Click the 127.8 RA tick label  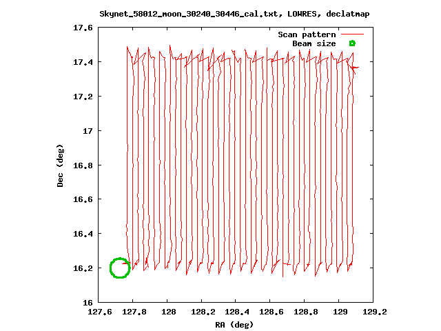click(x=134, y=312)
